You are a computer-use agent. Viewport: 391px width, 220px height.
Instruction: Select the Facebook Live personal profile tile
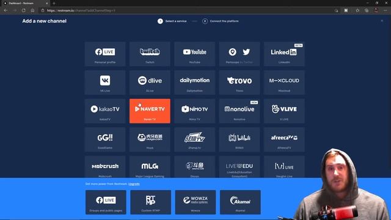[x=105, y=54]
